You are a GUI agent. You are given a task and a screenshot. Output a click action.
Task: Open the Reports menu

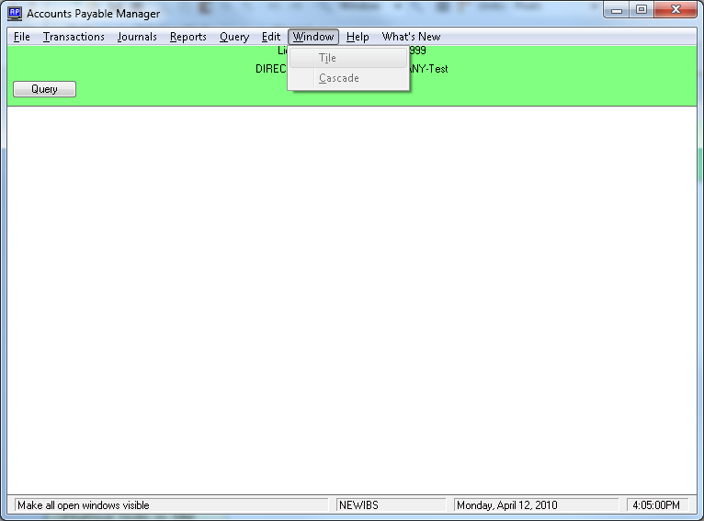(187, 37)
